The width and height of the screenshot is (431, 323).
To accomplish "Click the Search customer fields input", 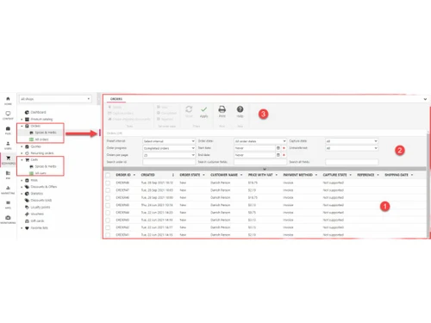I will click(260, 162).
